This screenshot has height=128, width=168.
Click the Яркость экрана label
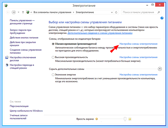tap(85, 119)
